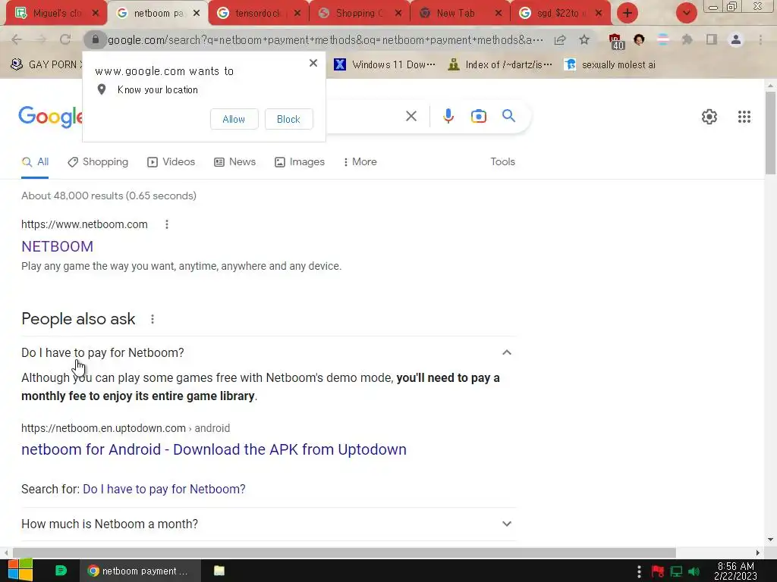Start voice search with the microphone

[x=448, y=116]
